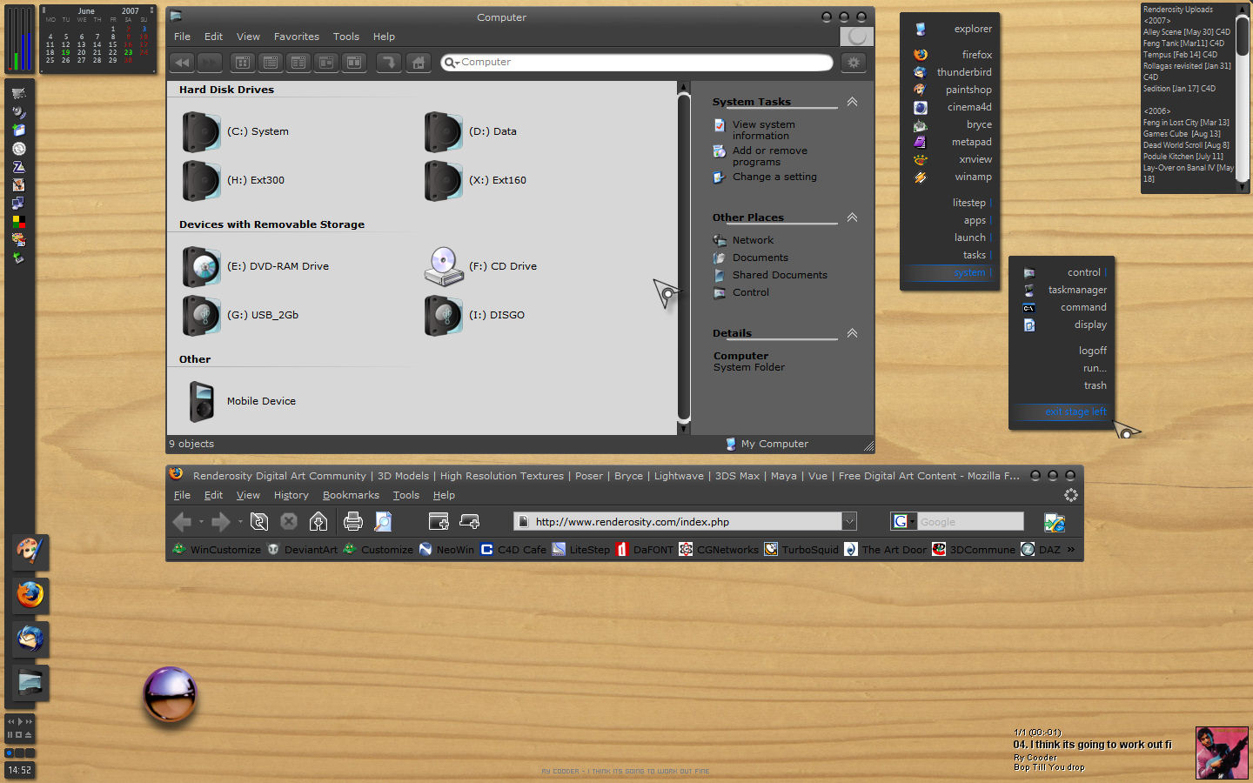Open the Bookmarks menu in Firefox
Viewport: 1253px width, 783px height.
(351, 495)
